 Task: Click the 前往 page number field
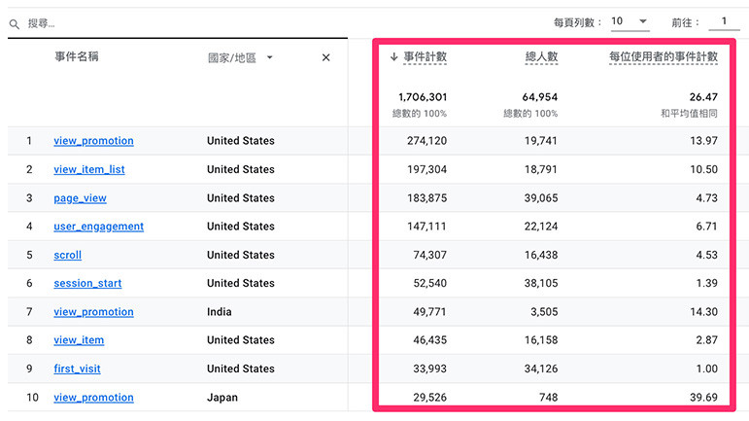click(724, 21)
